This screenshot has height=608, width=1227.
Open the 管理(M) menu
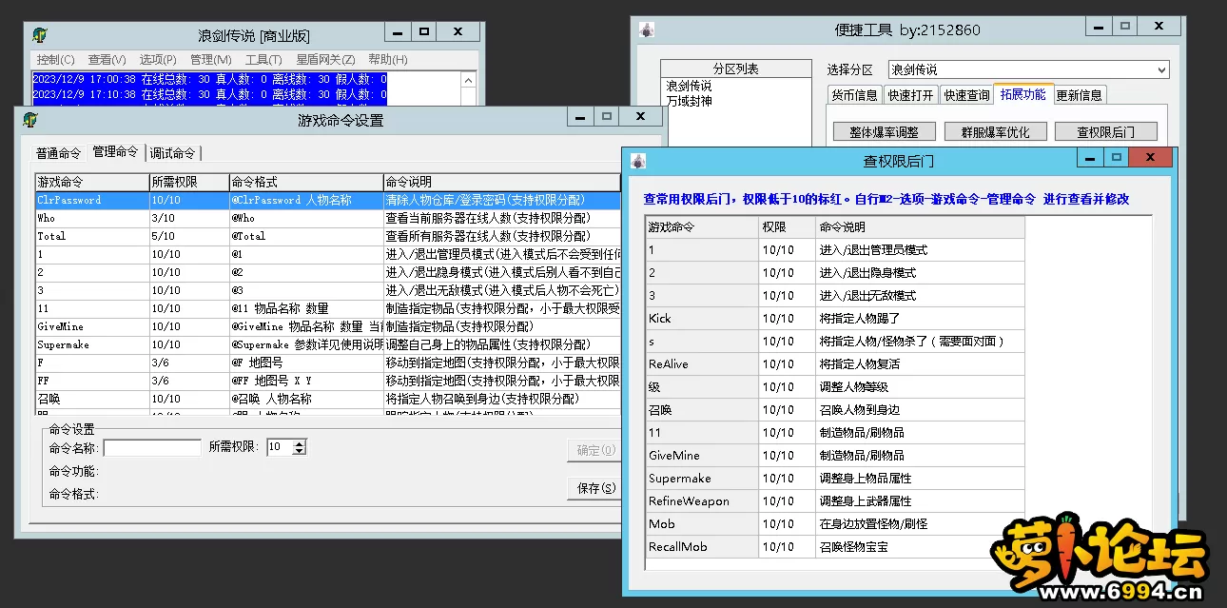pos(210,59)
